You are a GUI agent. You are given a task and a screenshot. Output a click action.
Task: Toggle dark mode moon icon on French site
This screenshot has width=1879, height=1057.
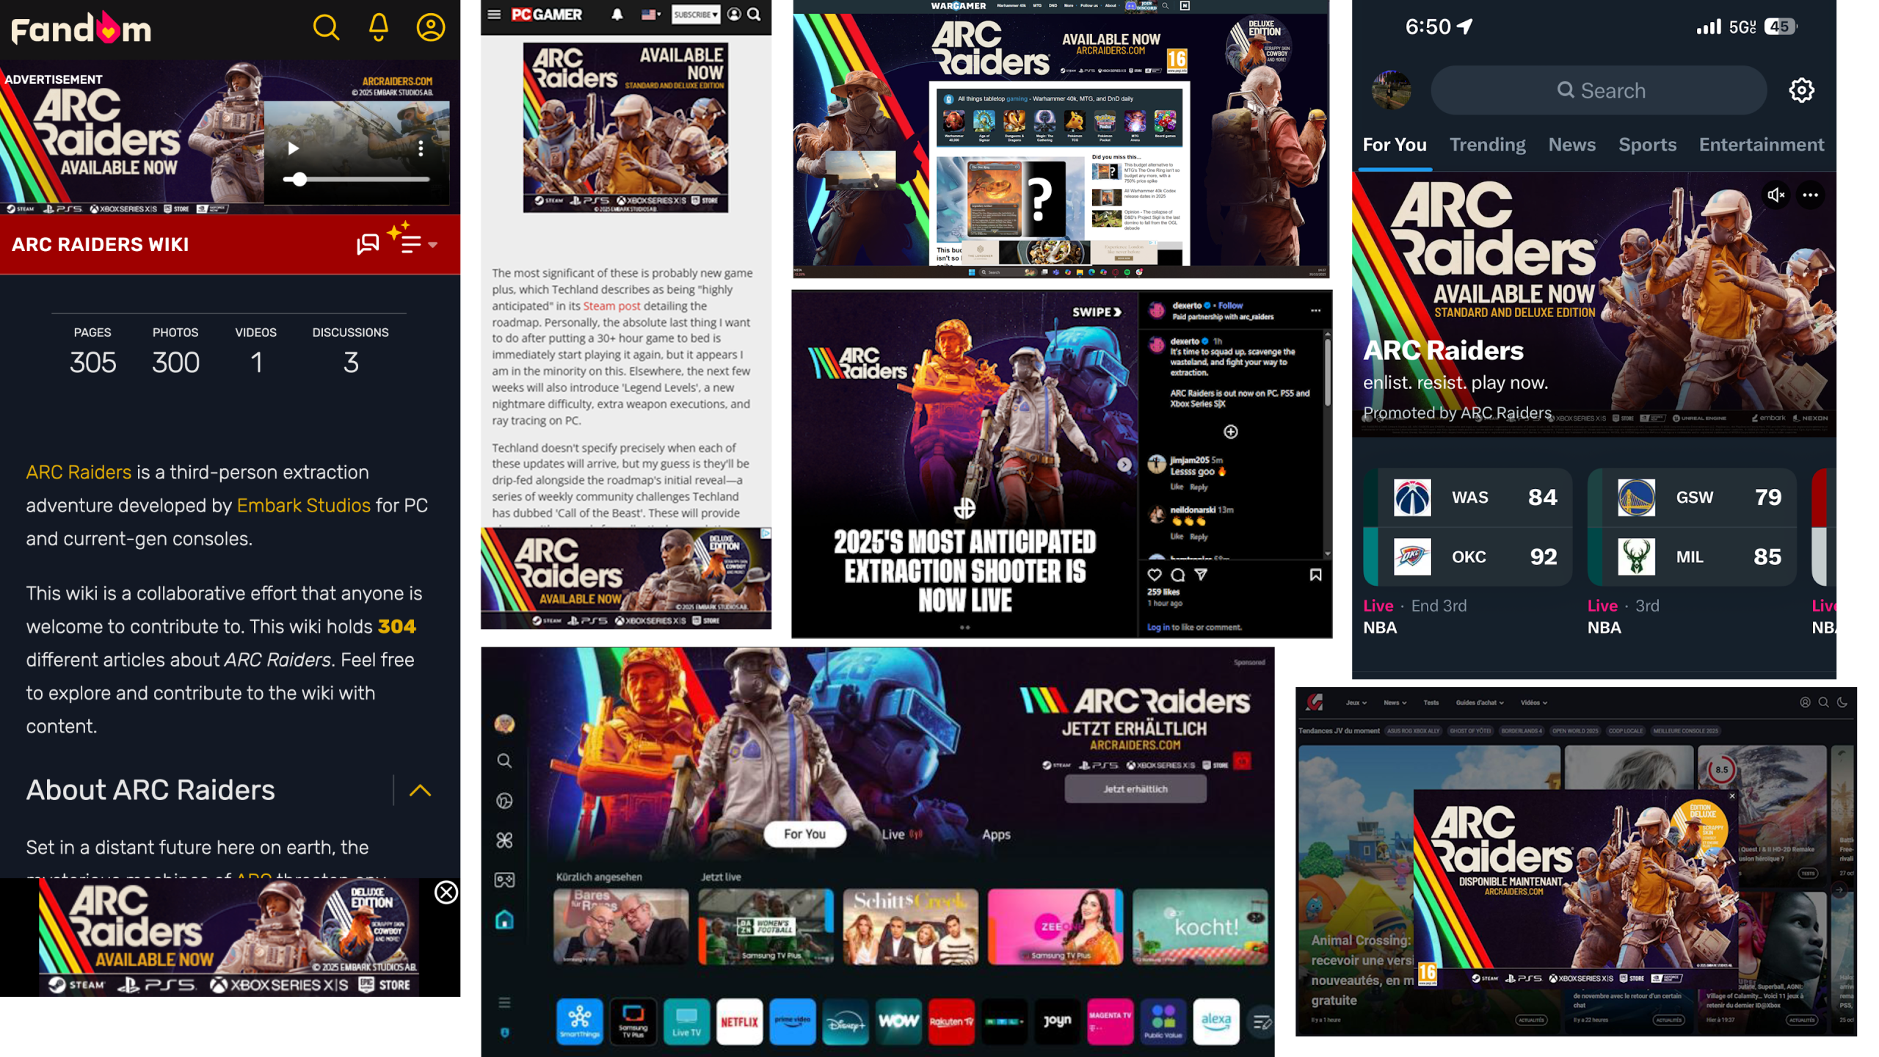(1842, 702)
